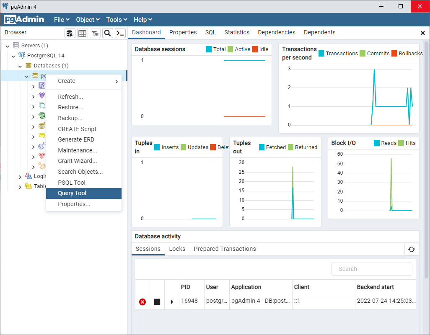Cancel active query for PID 16948
Viewport: 430px width, 335px height.
(x=157, y=302)
